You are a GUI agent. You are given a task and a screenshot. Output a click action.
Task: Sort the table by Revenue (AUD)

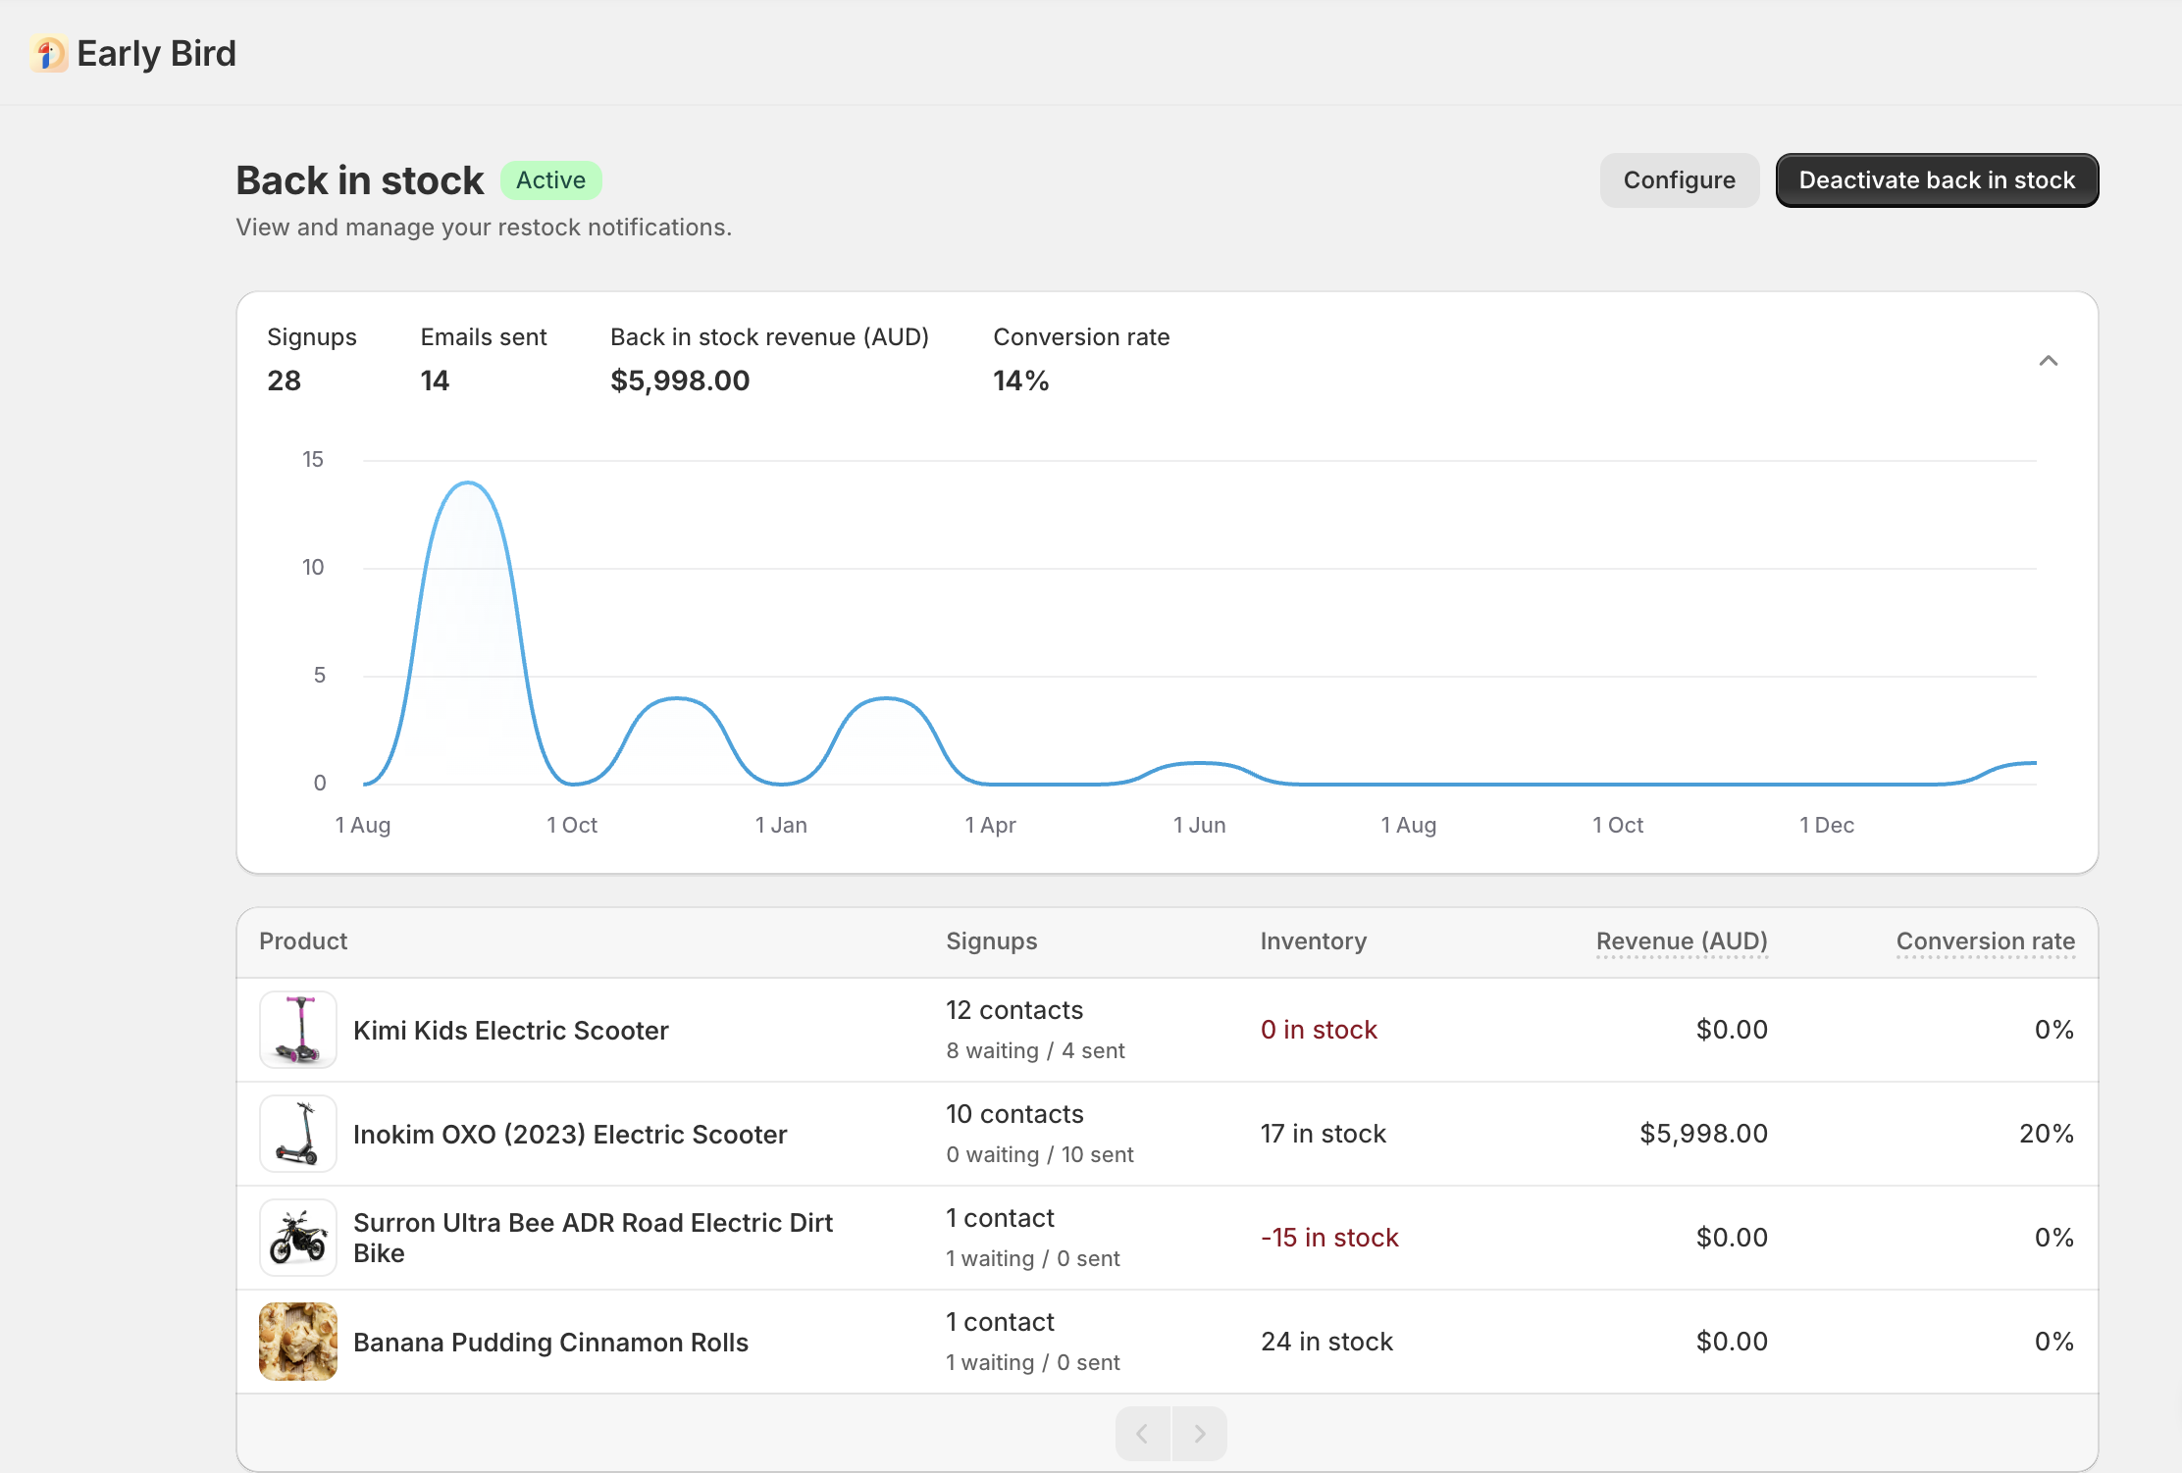coord(1681,940)
